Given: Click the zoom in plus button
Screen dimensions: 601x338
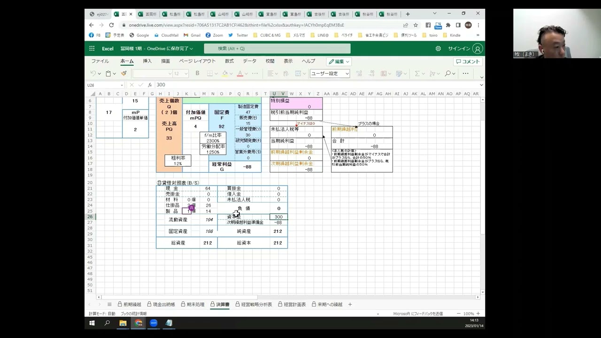Looking at the screenshot, I should coord(478,314).
